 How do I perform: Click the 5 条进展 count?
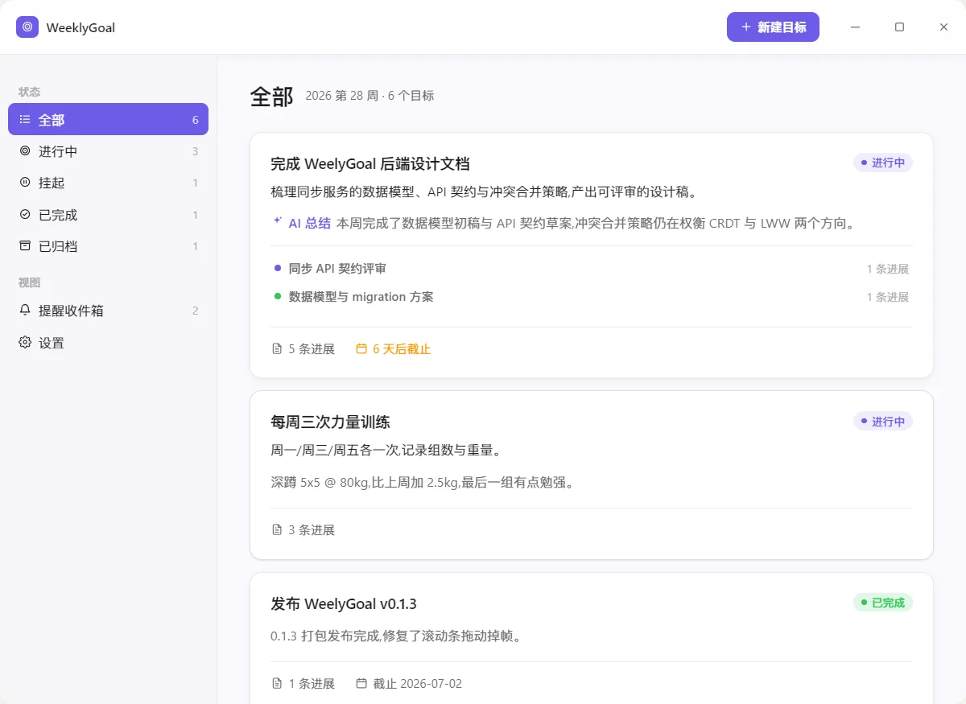coord(312,349)
